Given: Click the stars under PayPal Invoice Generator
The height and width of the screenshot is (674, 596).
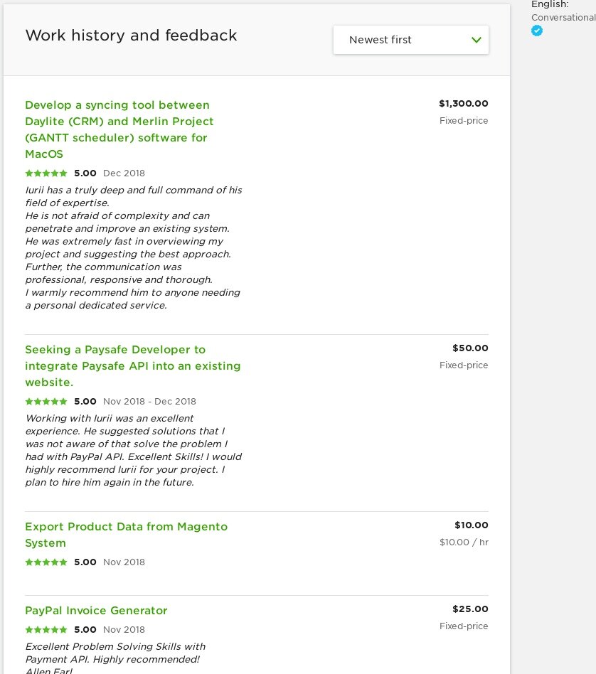Looking at the screenshot, I should coord(46,630).
